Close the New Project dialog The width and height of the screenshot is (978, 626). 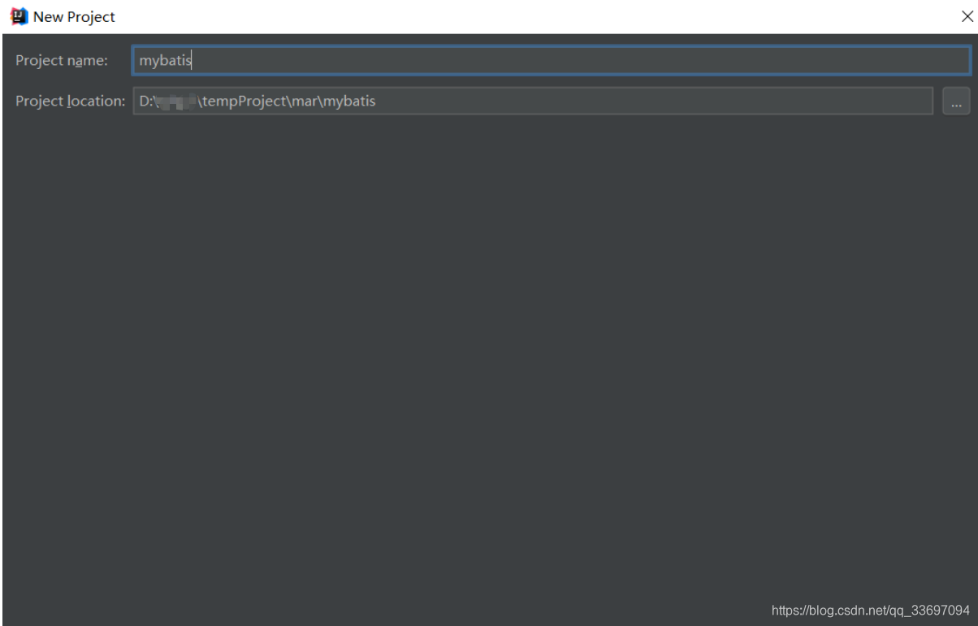coord(967,16)
